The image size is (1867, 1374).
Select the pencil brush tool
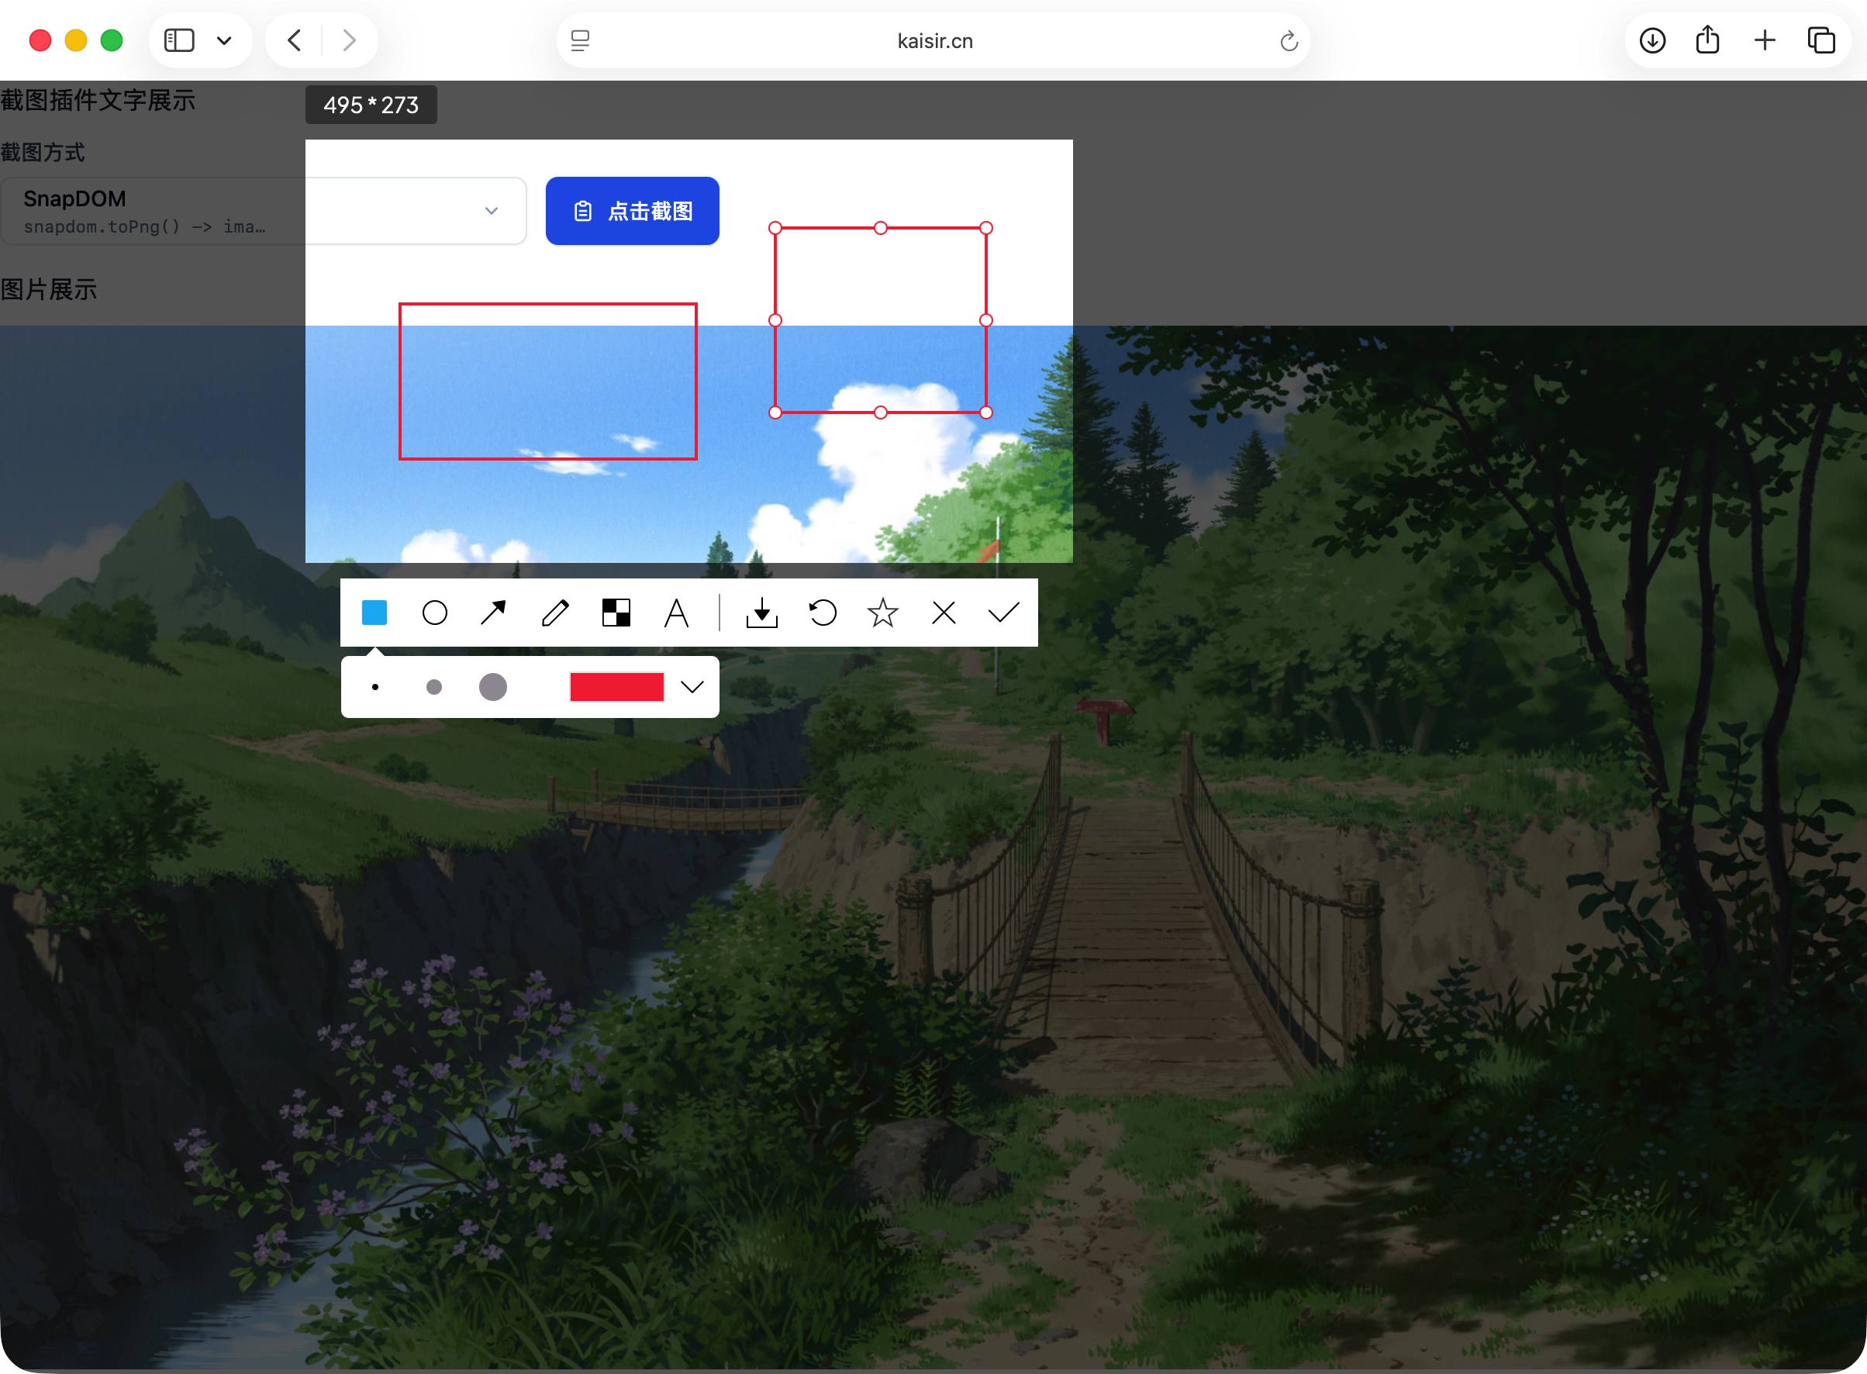pyautogui.click(x=554, y=613)
